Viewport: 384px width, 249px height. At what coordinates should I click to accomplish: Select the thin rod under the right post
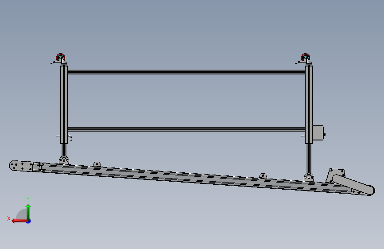(x=309, y=159)
